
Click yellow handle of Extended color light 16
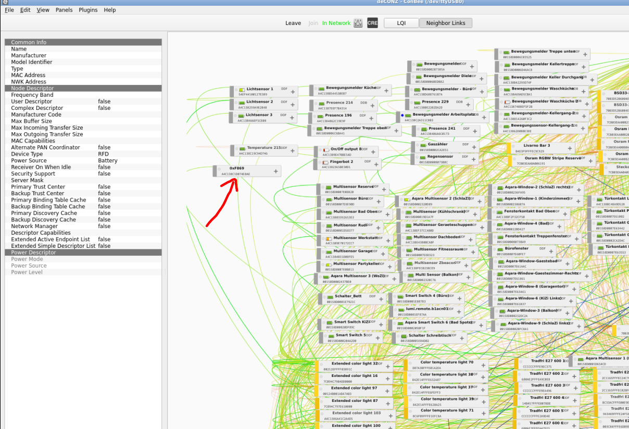click(317, 378)
